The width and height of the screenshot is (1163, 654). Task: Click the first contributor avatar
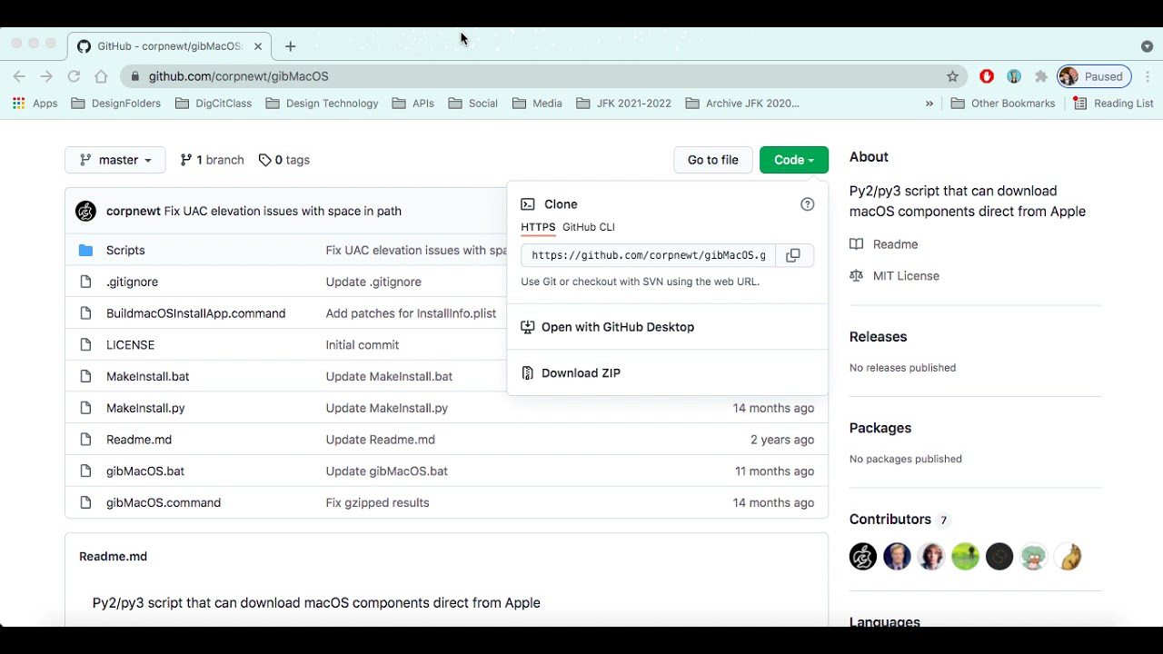[x=862, y=557]
